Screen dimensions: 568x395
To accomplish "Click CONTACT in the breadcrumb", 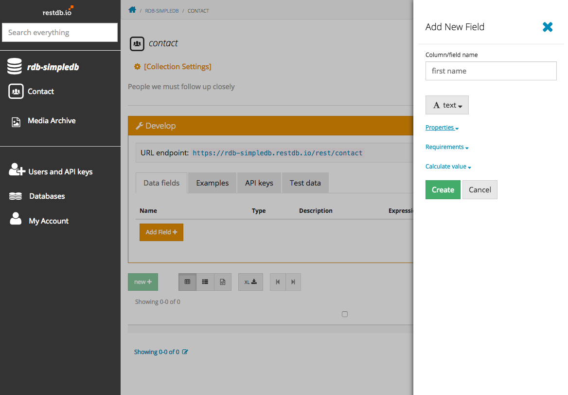I will [198, 11].
